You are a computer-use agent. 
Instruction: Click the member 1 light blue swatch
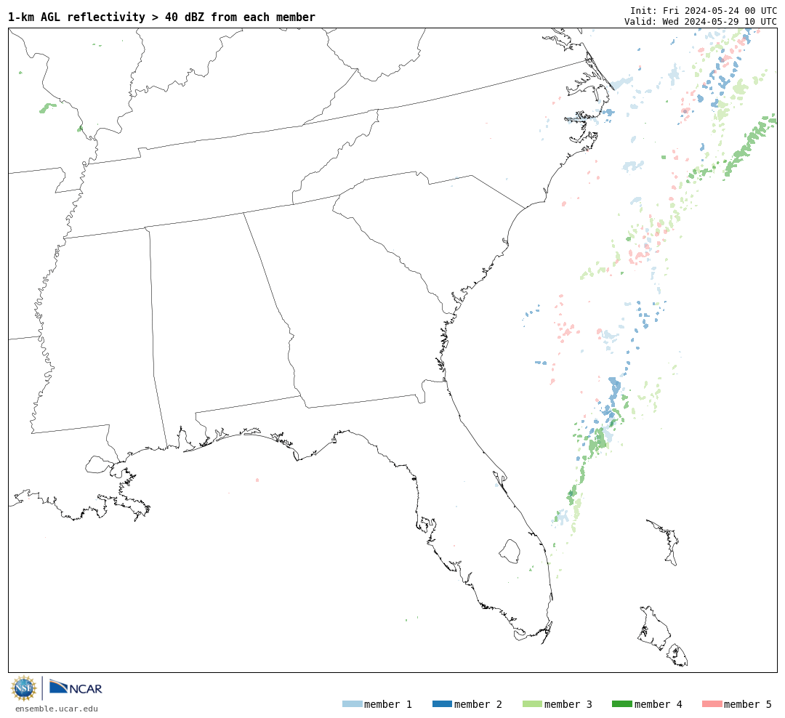point(352,704)
